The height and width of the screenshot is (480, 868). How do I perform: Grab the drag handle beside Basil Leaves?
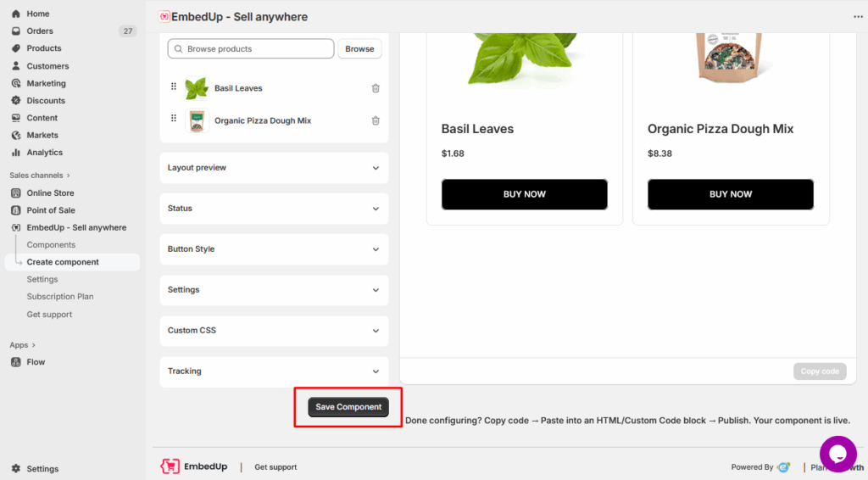(x=174, y=87)
